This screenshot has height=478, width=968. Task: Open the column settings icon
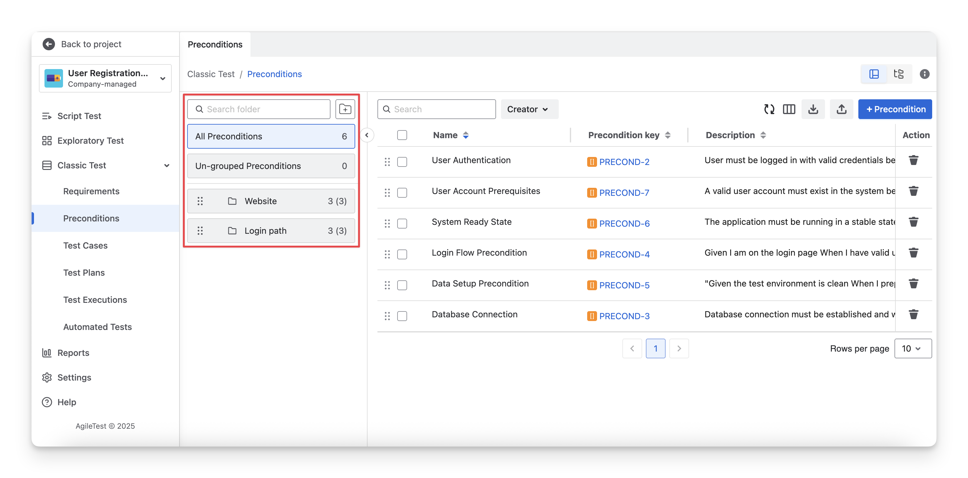(789, 109)
